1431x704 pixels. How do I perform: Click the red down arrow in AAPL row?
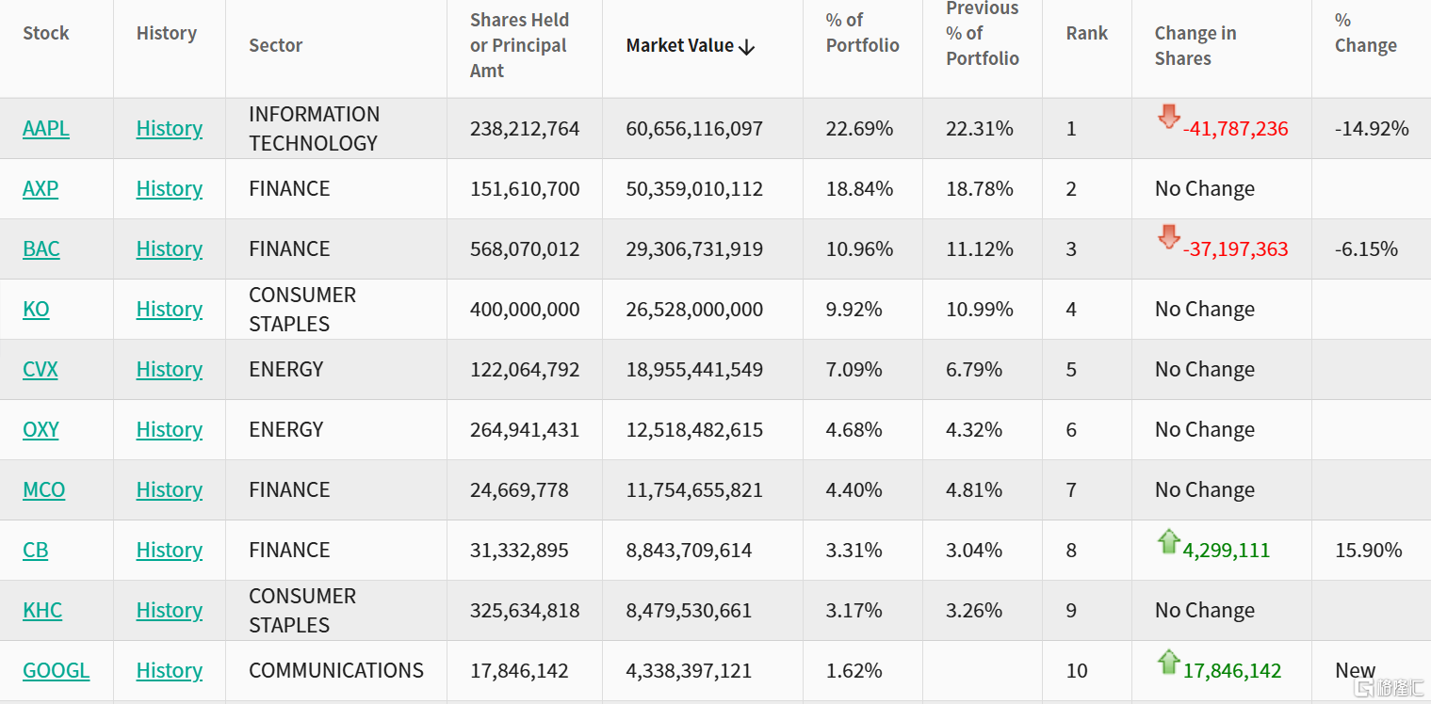click(1168, 118)
